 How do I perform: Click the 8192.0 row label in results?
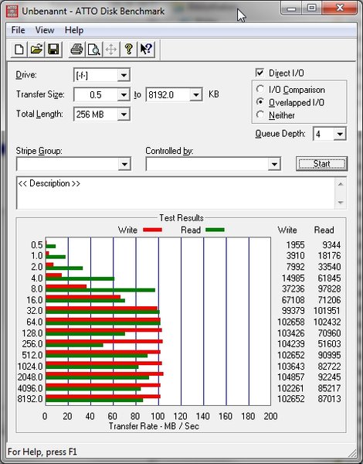30,399
